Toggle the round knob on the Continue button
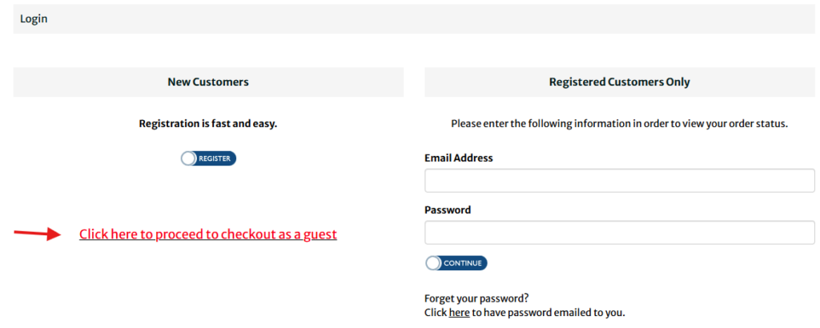 coord(434,263)
